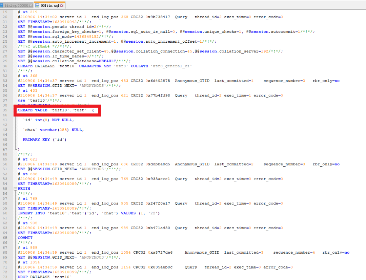
Task: Click the PRIMARY KEY (`id`) line
Action: click(x=45, y=139)
